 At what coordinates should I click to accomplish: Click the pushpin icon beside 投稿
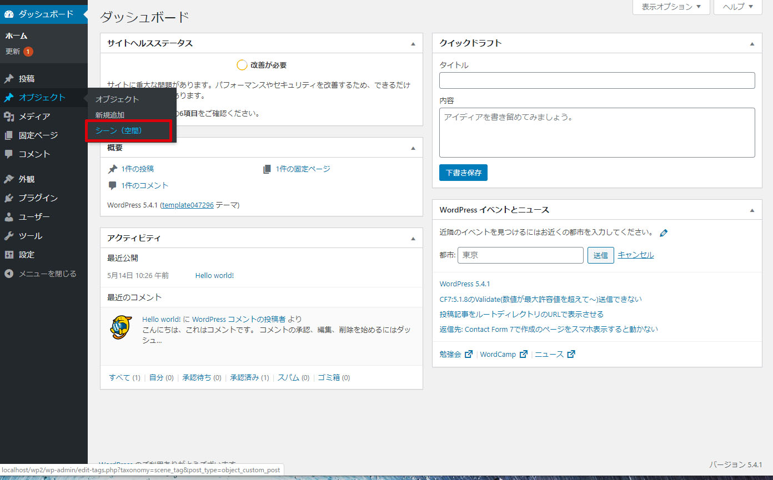(x=9, y=79)
